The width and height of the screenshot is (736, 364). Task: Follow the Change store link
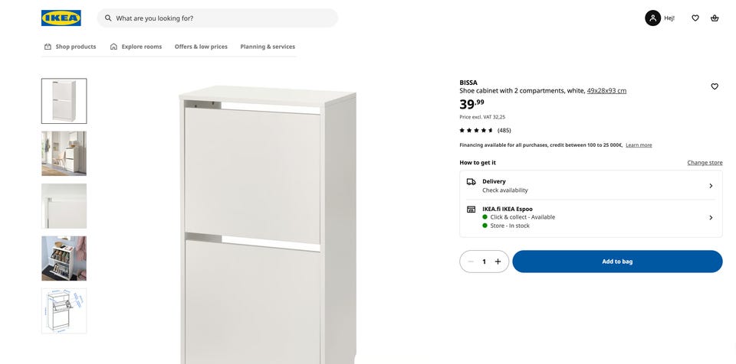(x=705, y=163)
